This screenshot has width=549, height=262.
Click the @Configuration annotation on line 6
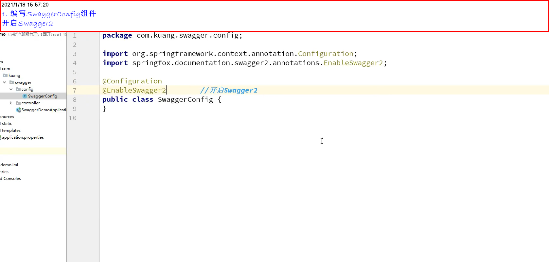(x=132, y=81)
